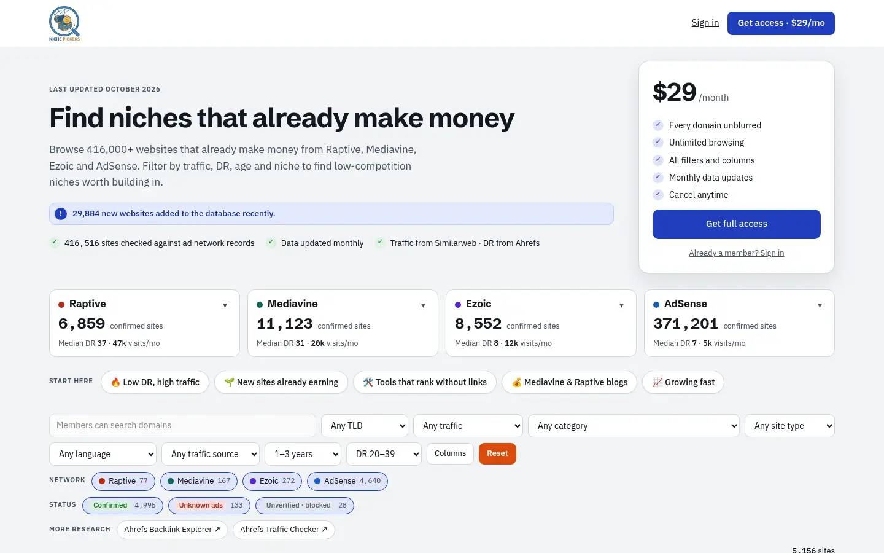Open the Any language dropdown
Screen dimensions: 884x553
[103, 454]
